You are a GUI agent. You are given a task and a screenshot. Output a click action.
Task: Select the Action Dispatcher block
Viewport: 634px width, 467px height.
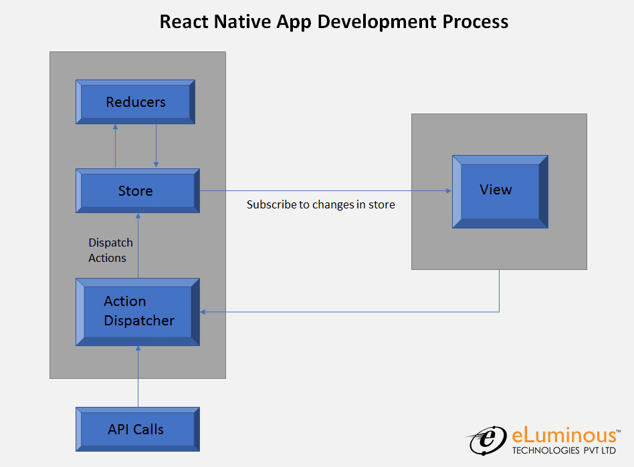(x=136, y=311)
